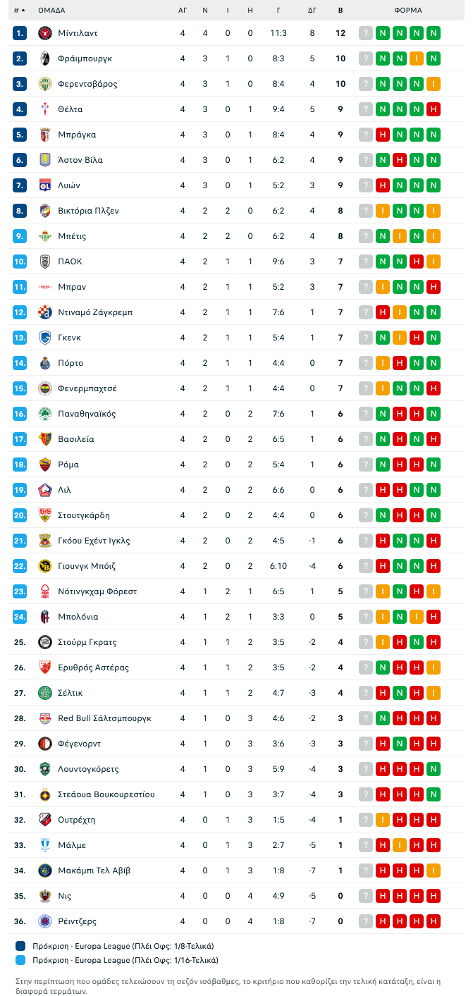The height and width of the screenshot is (996, 473).
Task: Click the Celtic (Σέλτικ) club crest
Action: [44, 693]
